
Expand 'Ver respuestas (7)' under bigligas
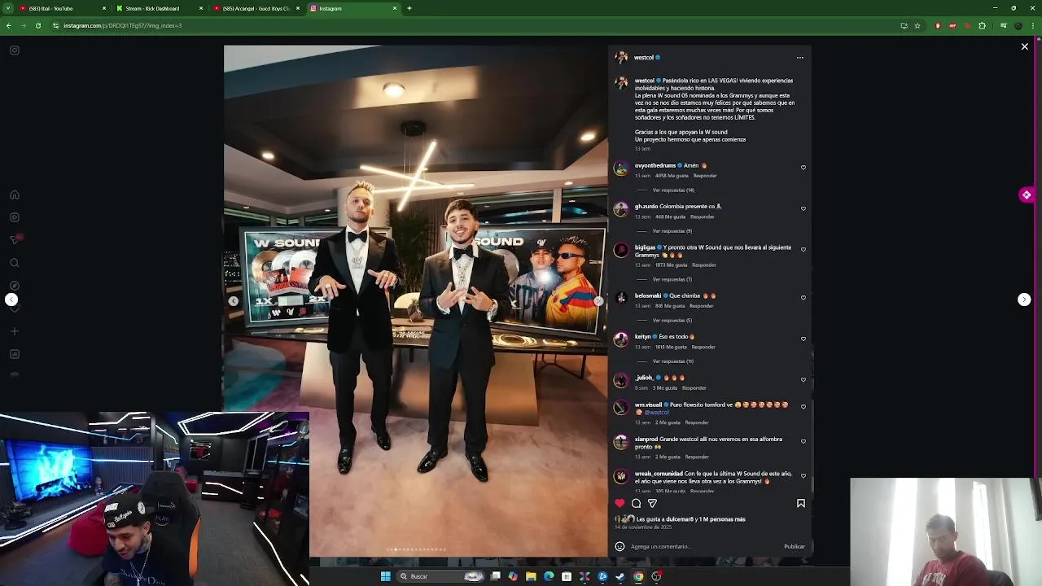point(672,279)
